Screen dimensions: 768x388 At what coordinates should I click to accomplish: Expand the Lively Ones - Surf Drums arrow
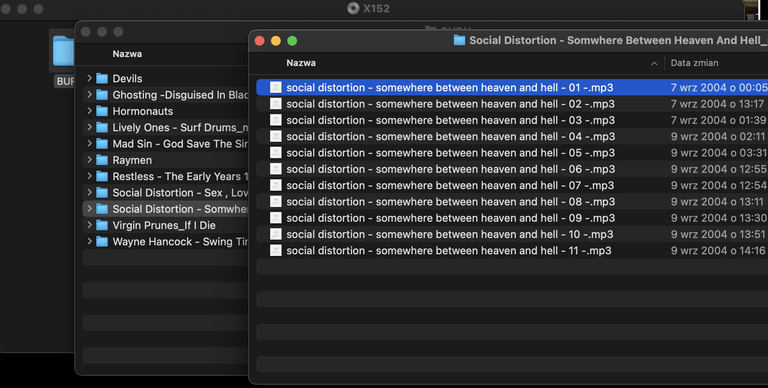tap(89, 127)
